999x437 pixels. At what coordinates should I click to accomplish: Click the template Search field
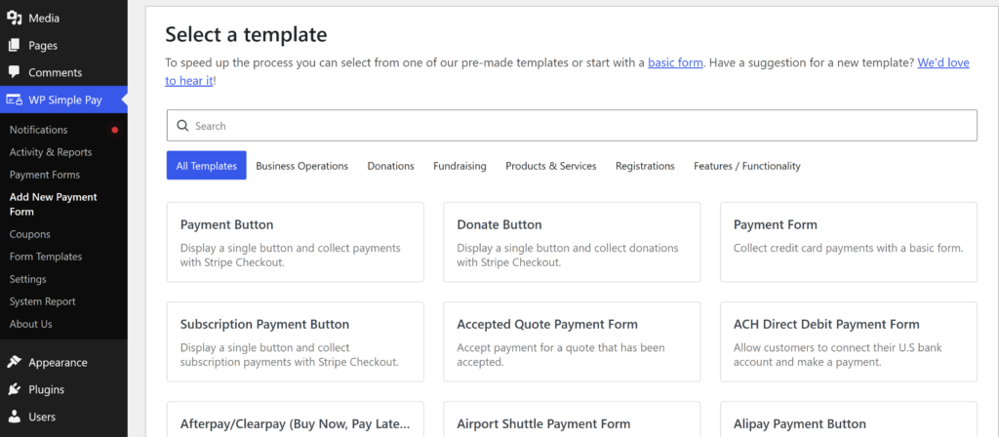pos(572,126)
